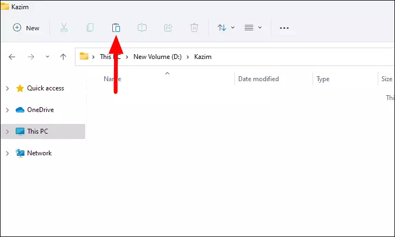Open the Layout and view options dropdown
Image resolution: width=395 pixels, height=237 pixels.
tap(253, 28)
